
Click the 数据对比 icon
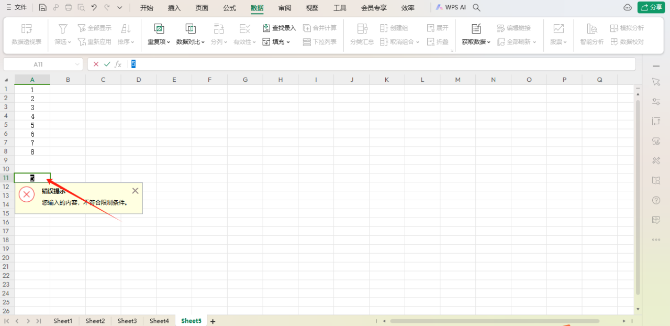191,28
